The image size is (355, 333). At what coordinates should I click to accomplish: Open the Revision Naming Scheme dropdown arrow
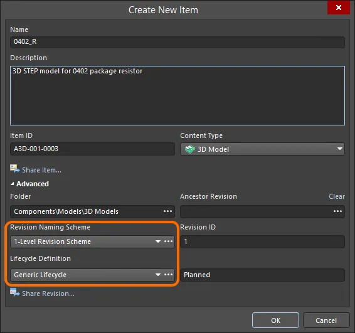(158, 241)
